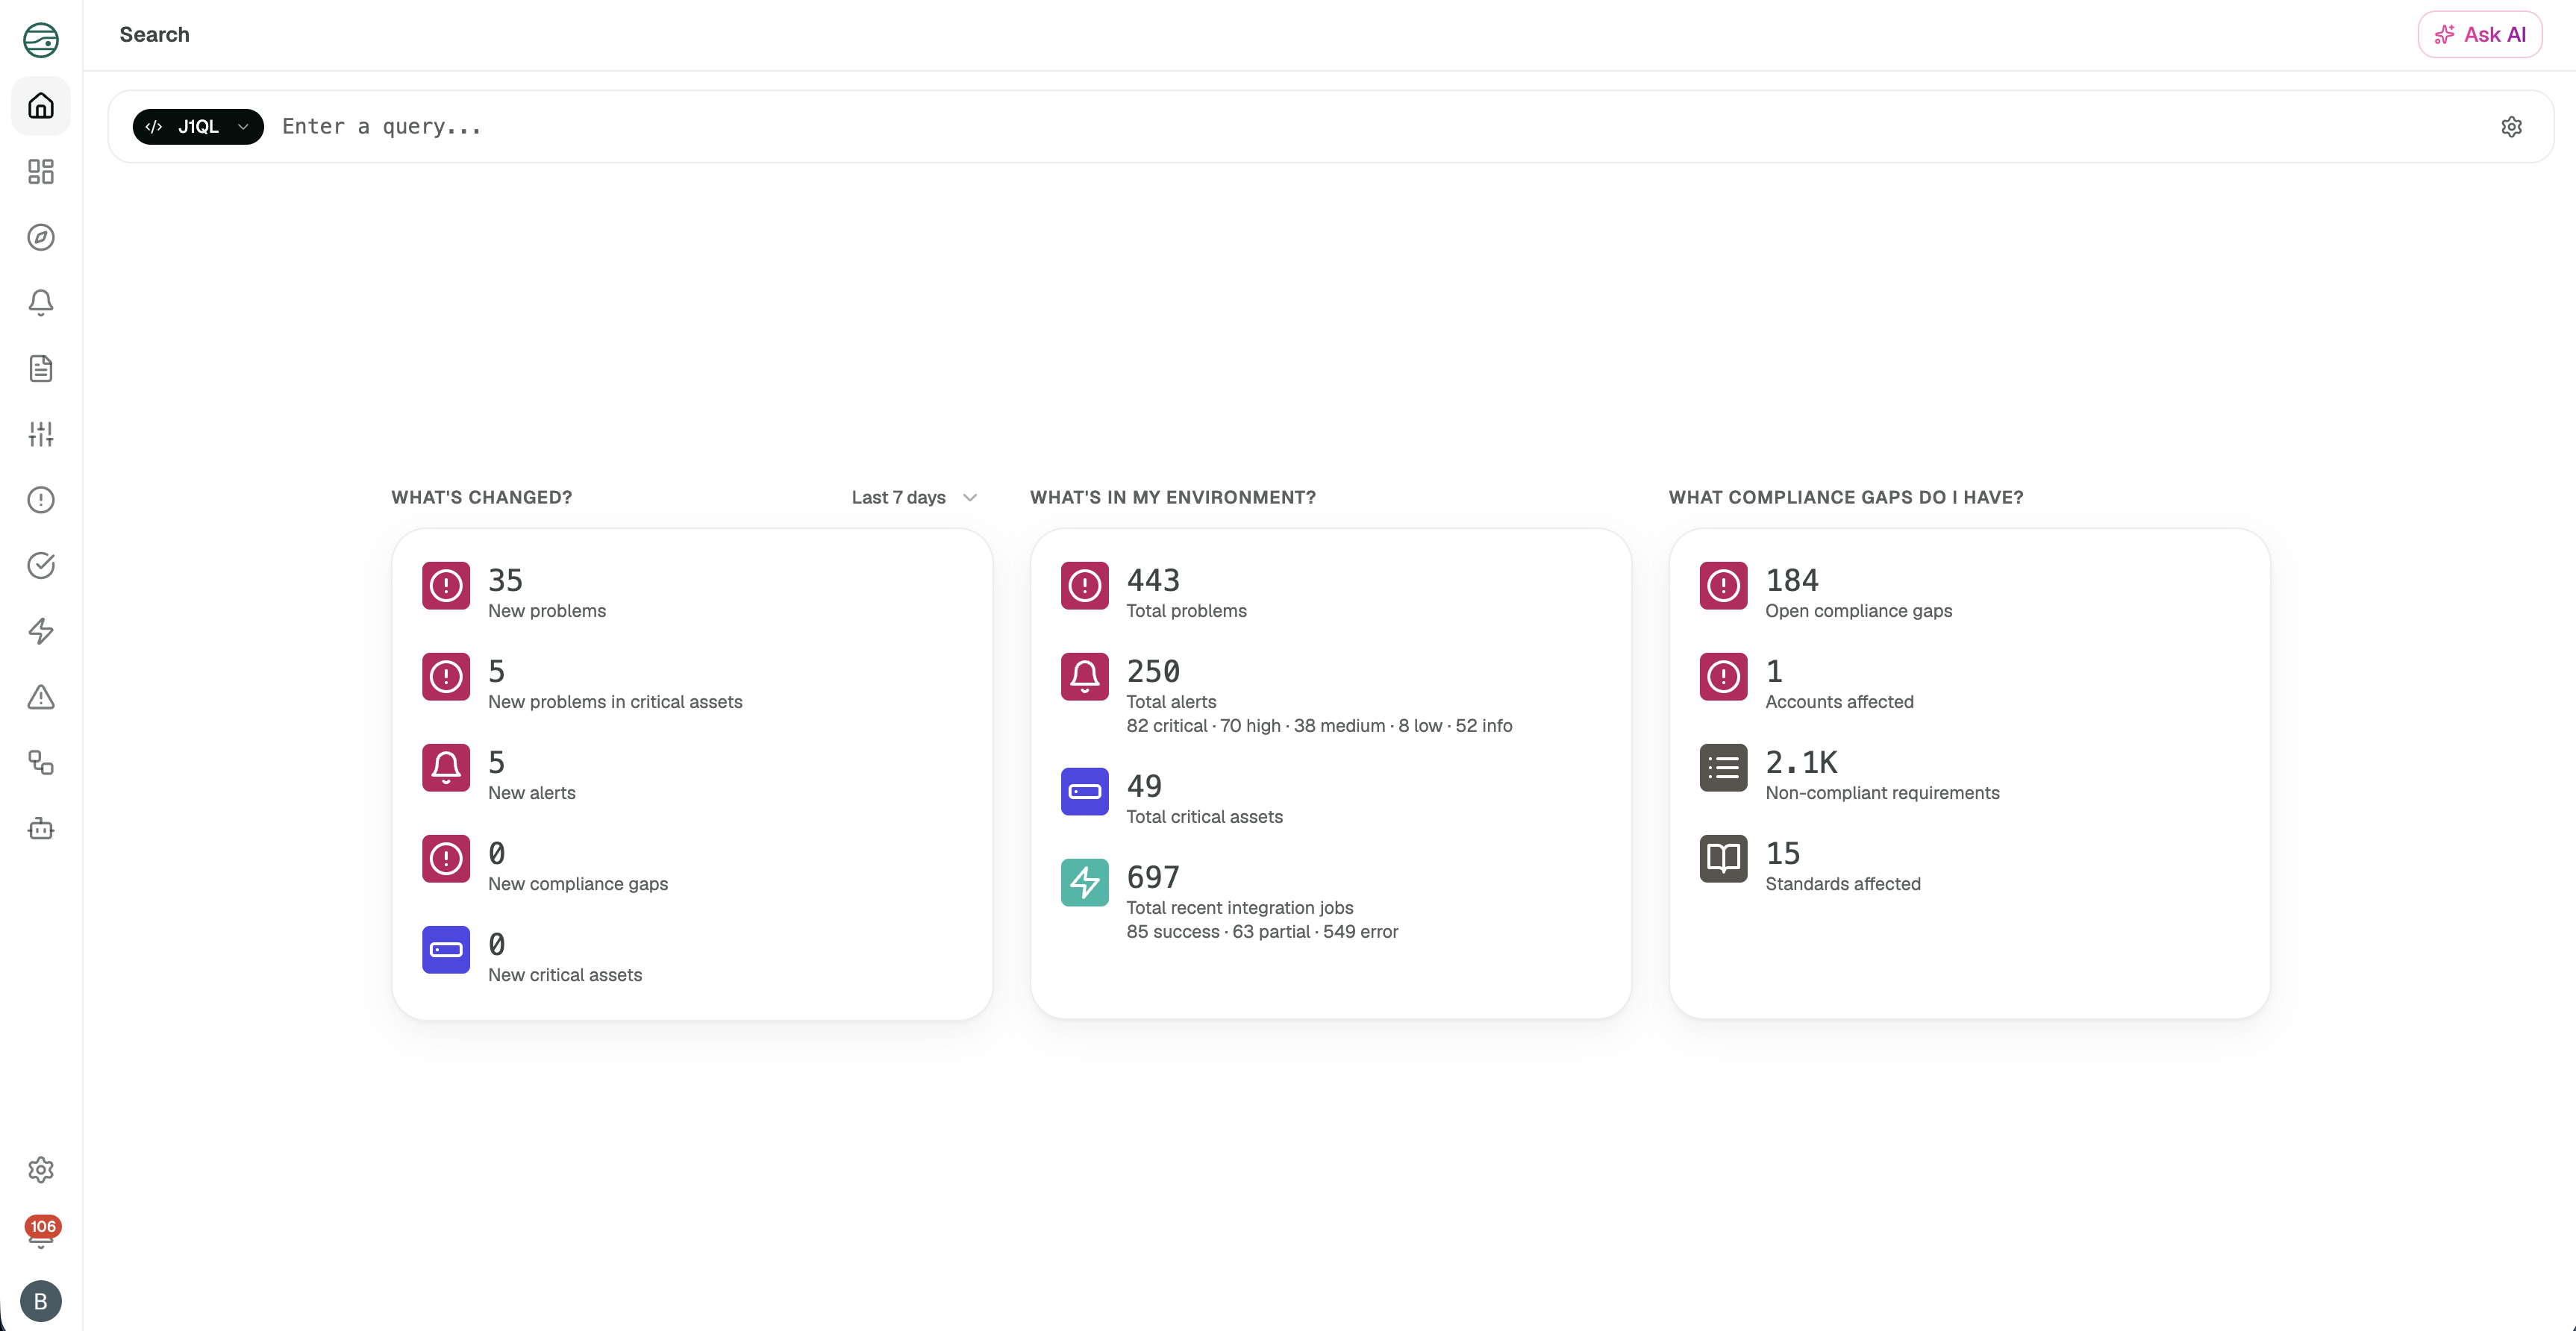
Task: Open the 0 New critical assets metric
Action: point(565,957)
